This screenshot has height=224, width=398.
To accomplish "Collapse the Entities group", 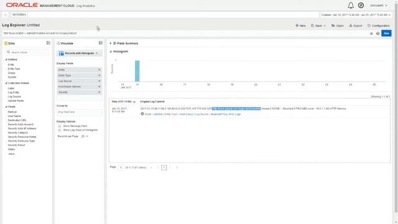I will [x=6, y=60].
